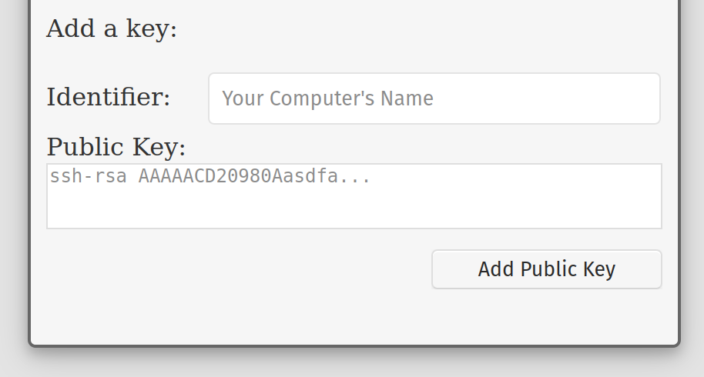Focus the field showing "ssh-rsa AAAAACD20980Aasdfa..."
704x377 pixels.
click(354, 196)
